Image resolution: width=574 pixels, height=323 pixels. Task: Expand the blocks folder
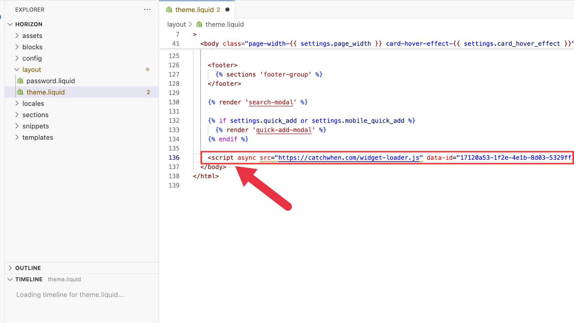(x=17, y=47)
